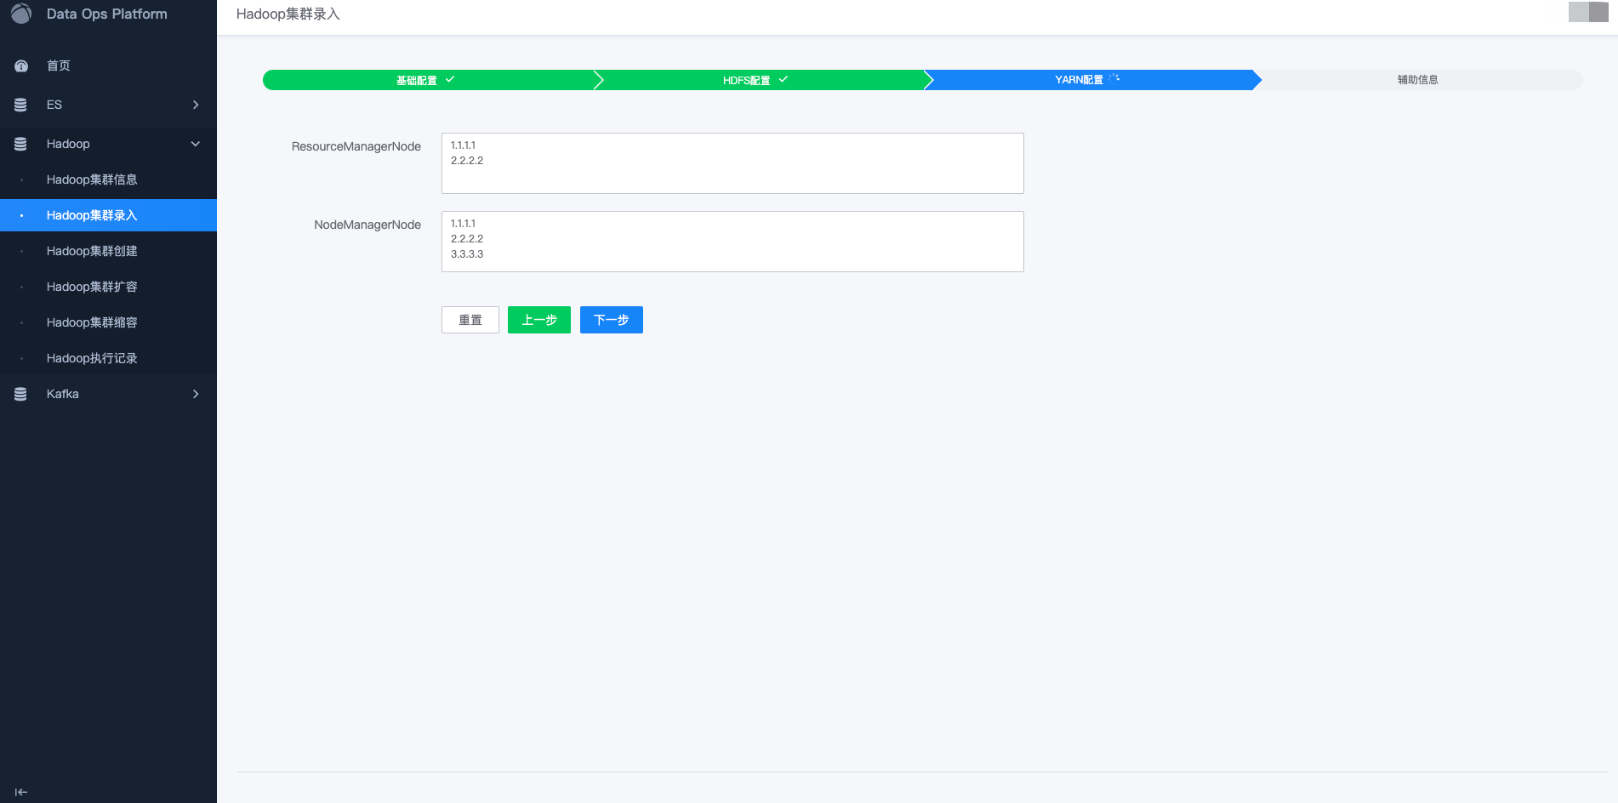Click the NodeManagerNode field label
Screen dimensions: 1618x803
[x=367, y=225]
